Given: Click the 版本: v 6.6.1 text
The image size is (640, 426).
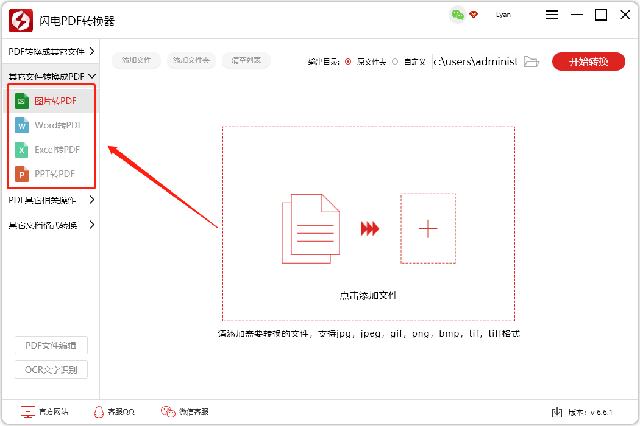Looking at the screenshot, I should pyautogui.click(x=590, y=413).
